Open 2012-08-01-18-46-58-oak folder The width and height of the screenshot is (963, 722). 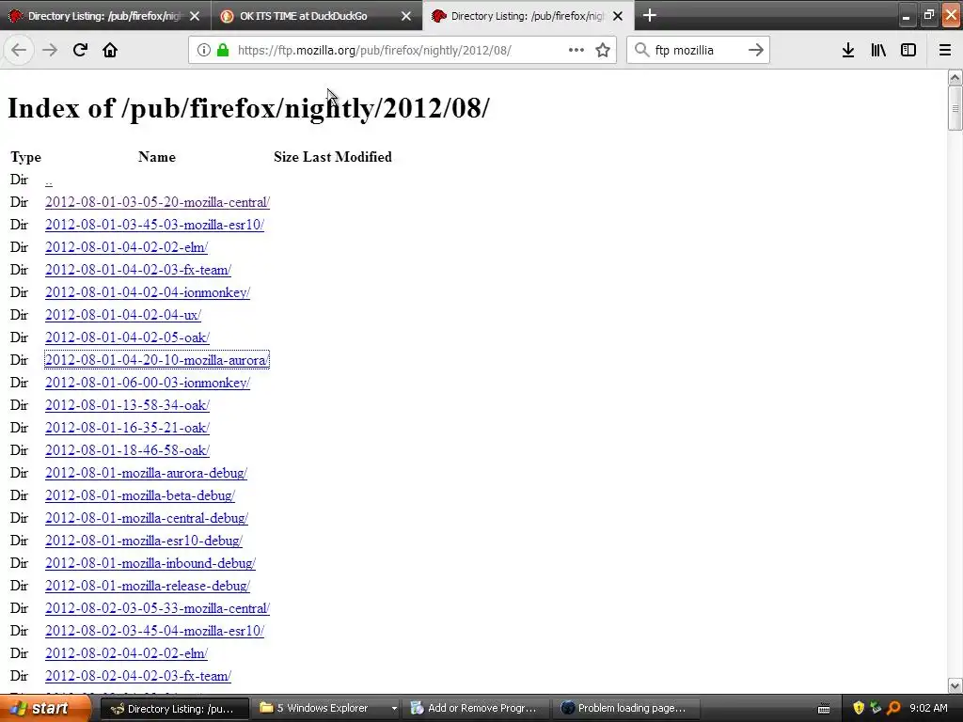coord(127,450)
